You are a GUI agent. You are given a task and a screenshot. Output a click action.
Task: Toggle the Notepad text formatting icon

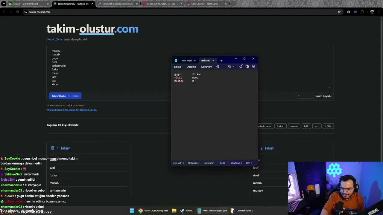218,67
